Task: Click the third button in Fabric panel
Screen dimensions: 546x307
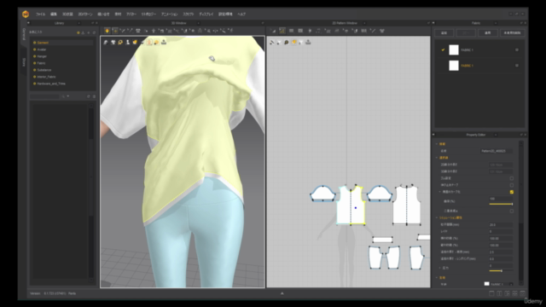Action: (487, 32)
